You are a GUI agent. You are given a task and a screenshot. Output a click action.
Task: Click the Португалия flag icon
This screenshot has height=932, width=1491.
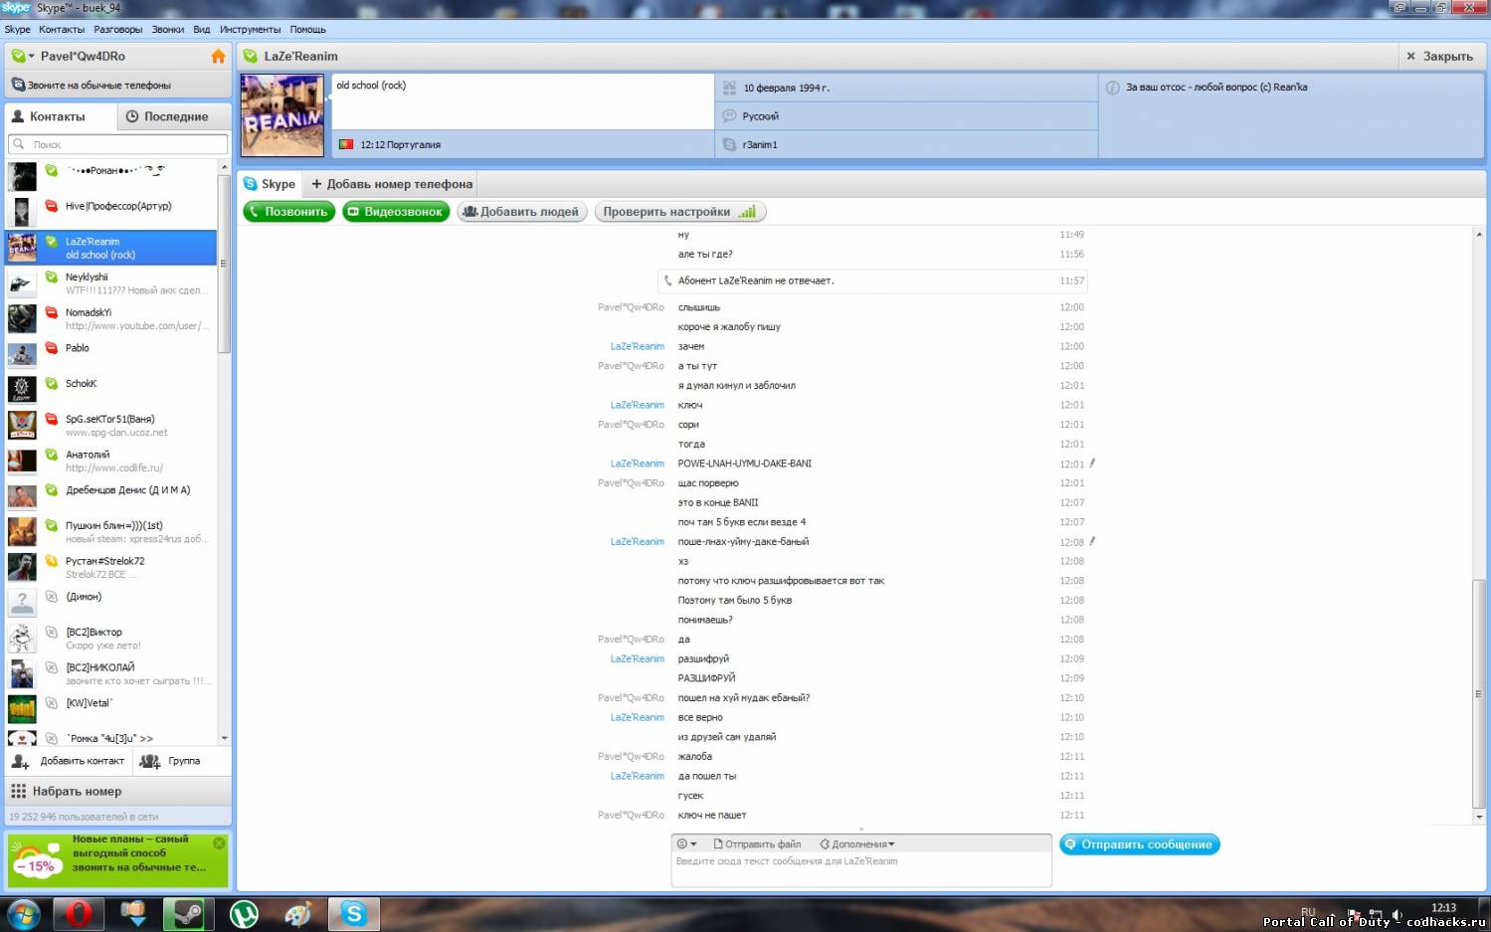coord(346,144)
